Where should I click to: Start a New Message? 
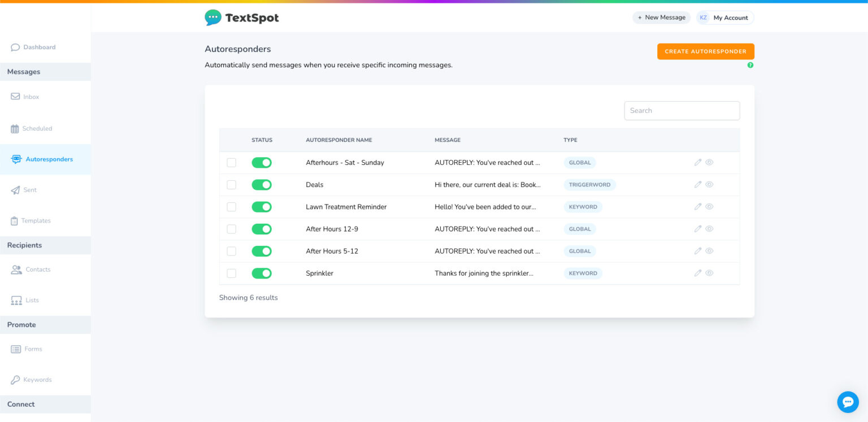[x=661, y=18]
